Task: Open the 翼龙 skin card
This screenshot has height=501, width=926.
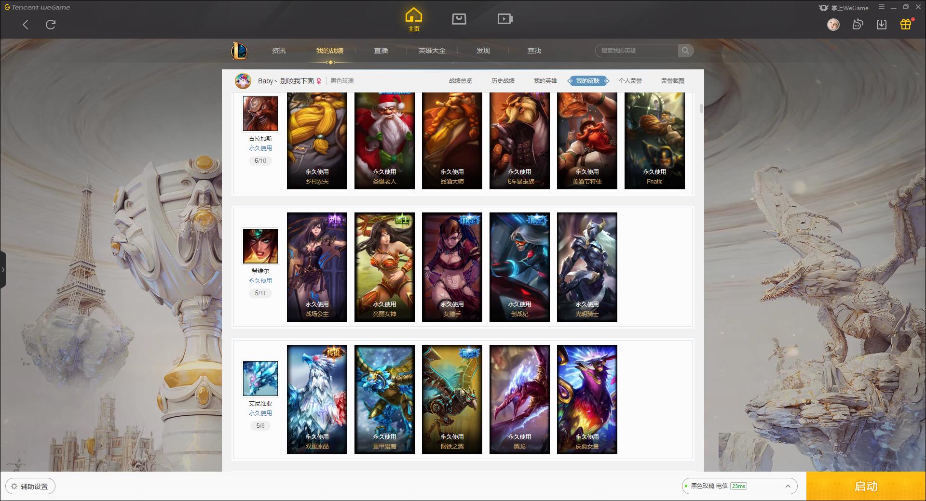Action: coord(519,399)
